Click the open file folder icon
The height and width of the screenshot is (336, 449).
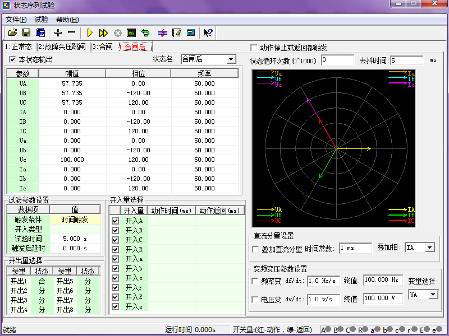(x=12, y=33)
